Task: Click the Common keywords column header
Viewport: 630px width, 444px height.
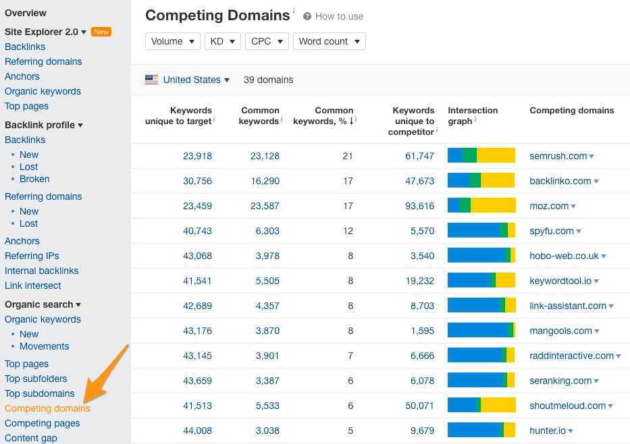Action: 259,115
